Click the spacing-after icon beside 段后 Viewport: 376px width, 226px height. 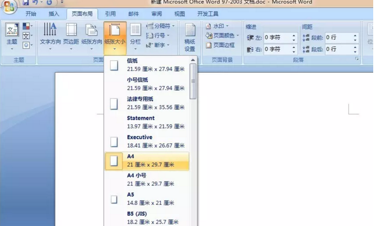tap(306, 50)
